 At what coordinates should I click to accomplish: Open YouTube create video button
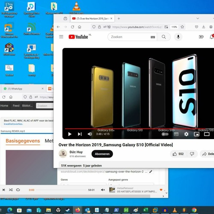(x=201, y=37)
